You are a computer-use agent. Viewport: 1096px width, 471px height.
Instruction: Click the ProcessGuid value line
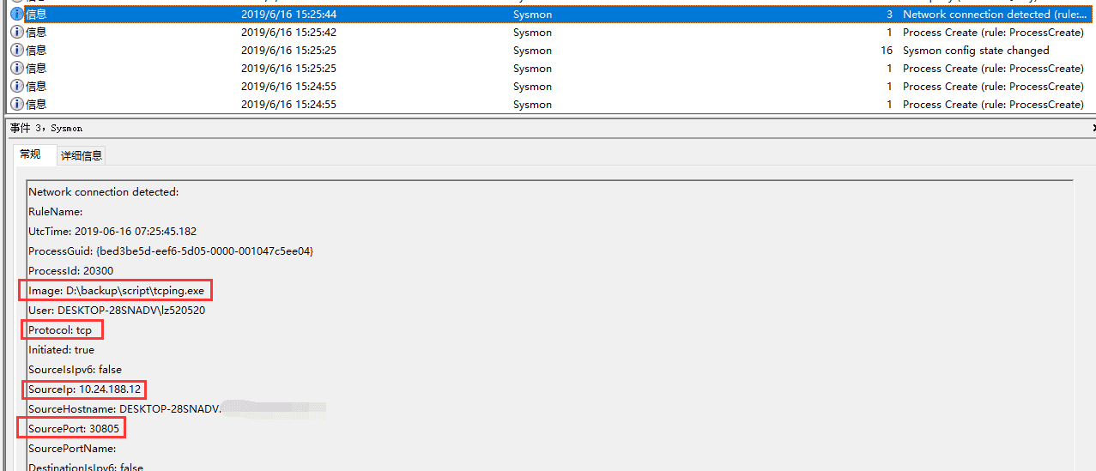pyautogui.click(x=171, y=251)
